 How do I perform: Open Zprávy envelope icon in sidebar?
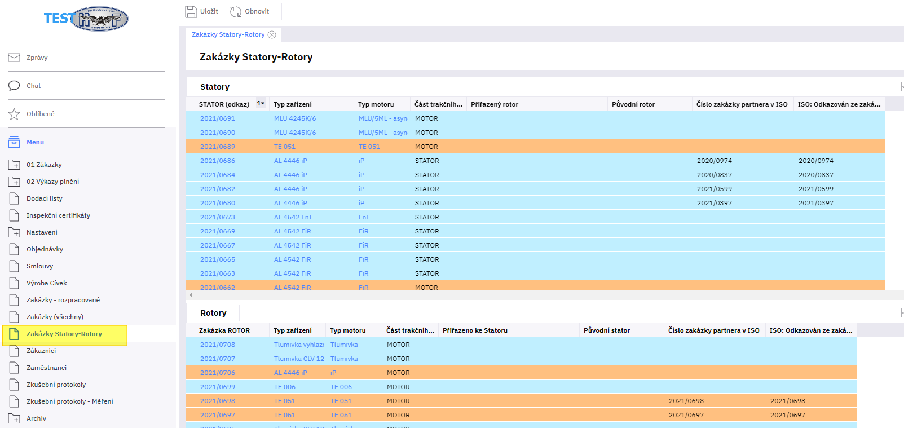point(14,58)
